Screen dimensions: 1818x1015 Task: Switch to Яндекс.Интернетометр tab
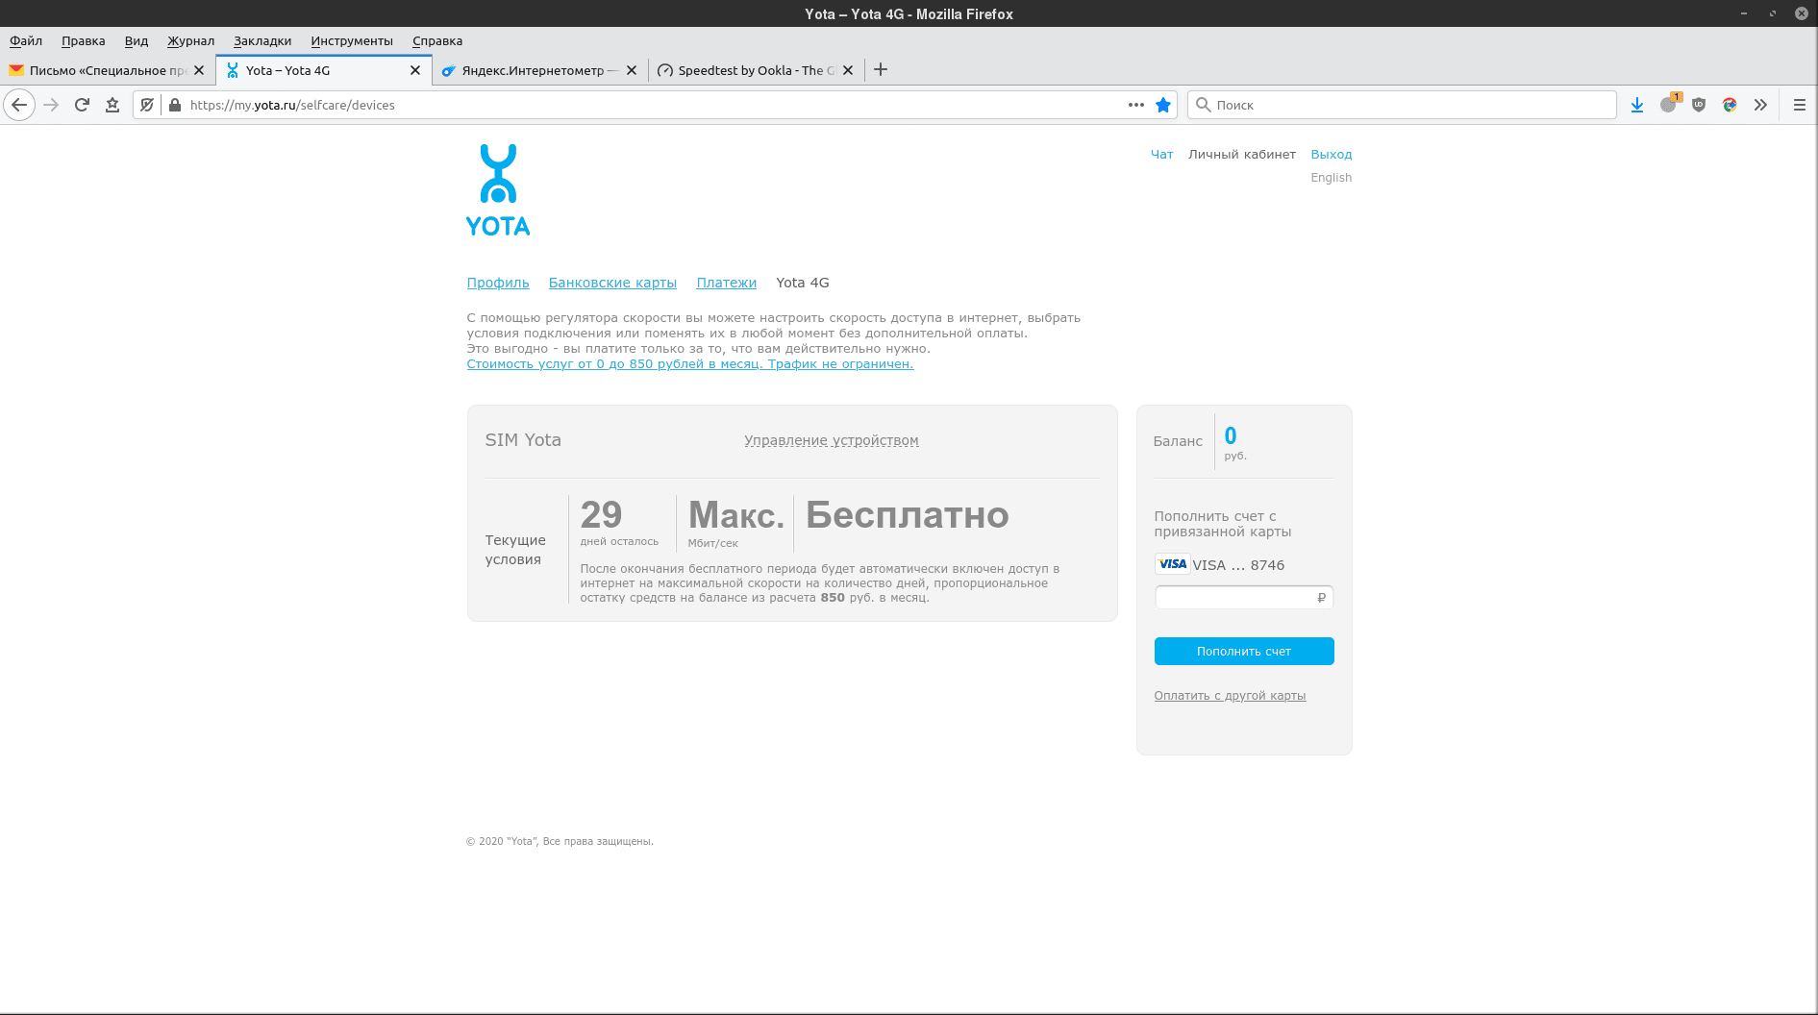[x=534, y=70]
